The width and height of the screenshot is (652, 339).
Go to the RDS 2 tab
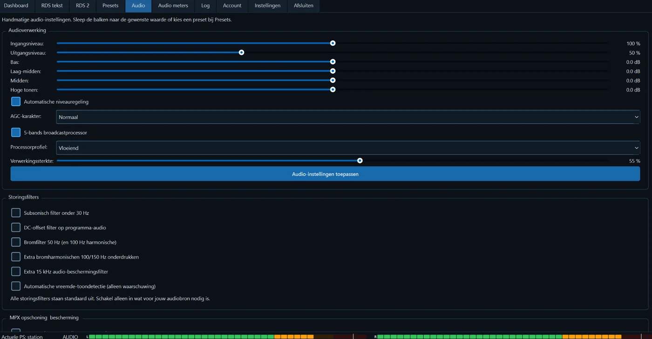(x=82, y=6)
